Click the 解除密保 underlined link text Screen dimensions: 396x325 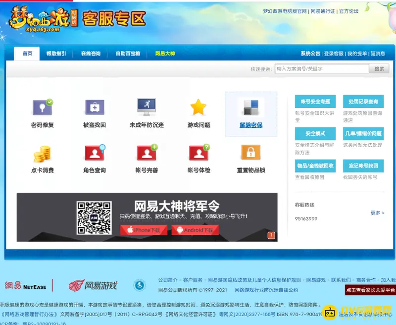point(251,125)
